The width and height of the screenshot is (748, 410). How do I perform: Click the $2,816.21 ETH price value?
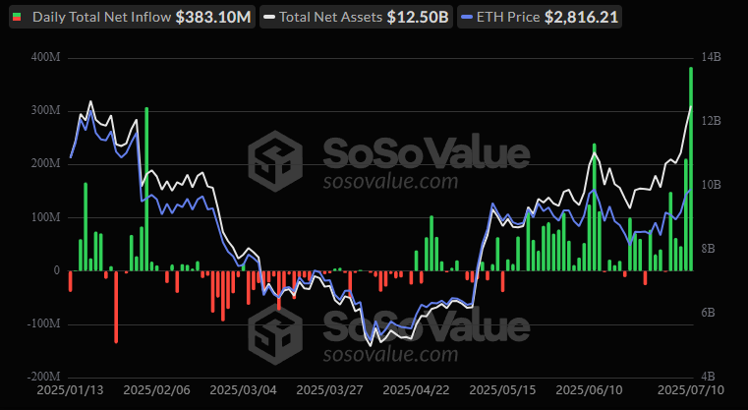pyautogui.click(x=581, y=17)
